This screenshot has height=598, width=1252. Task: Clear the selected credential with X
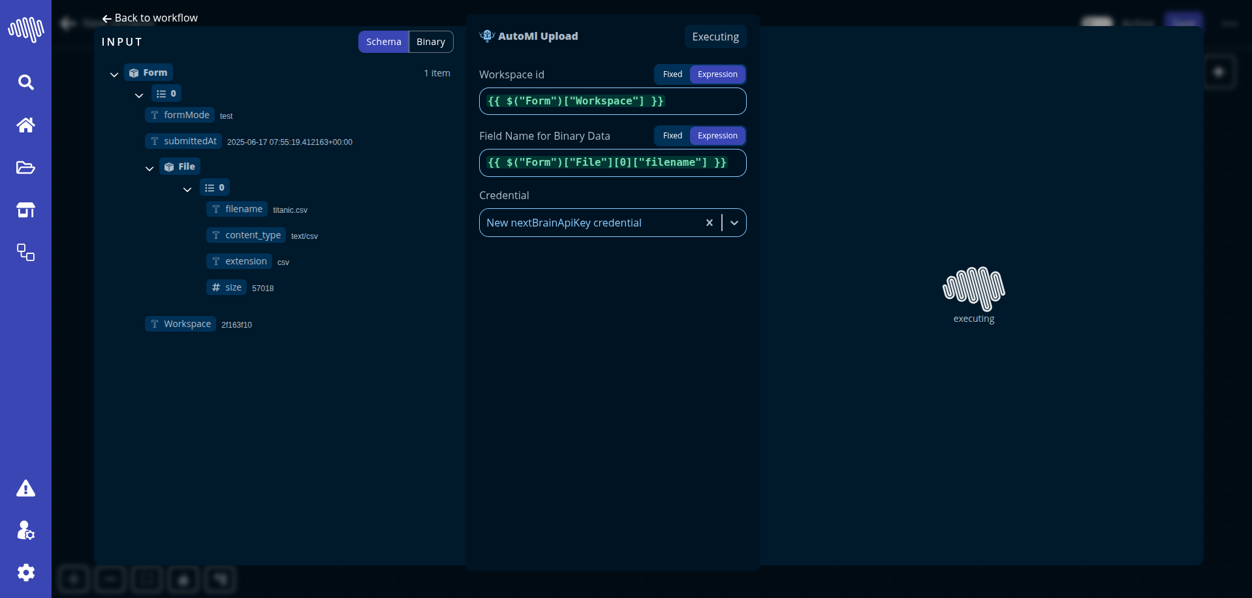pos(710,223)
